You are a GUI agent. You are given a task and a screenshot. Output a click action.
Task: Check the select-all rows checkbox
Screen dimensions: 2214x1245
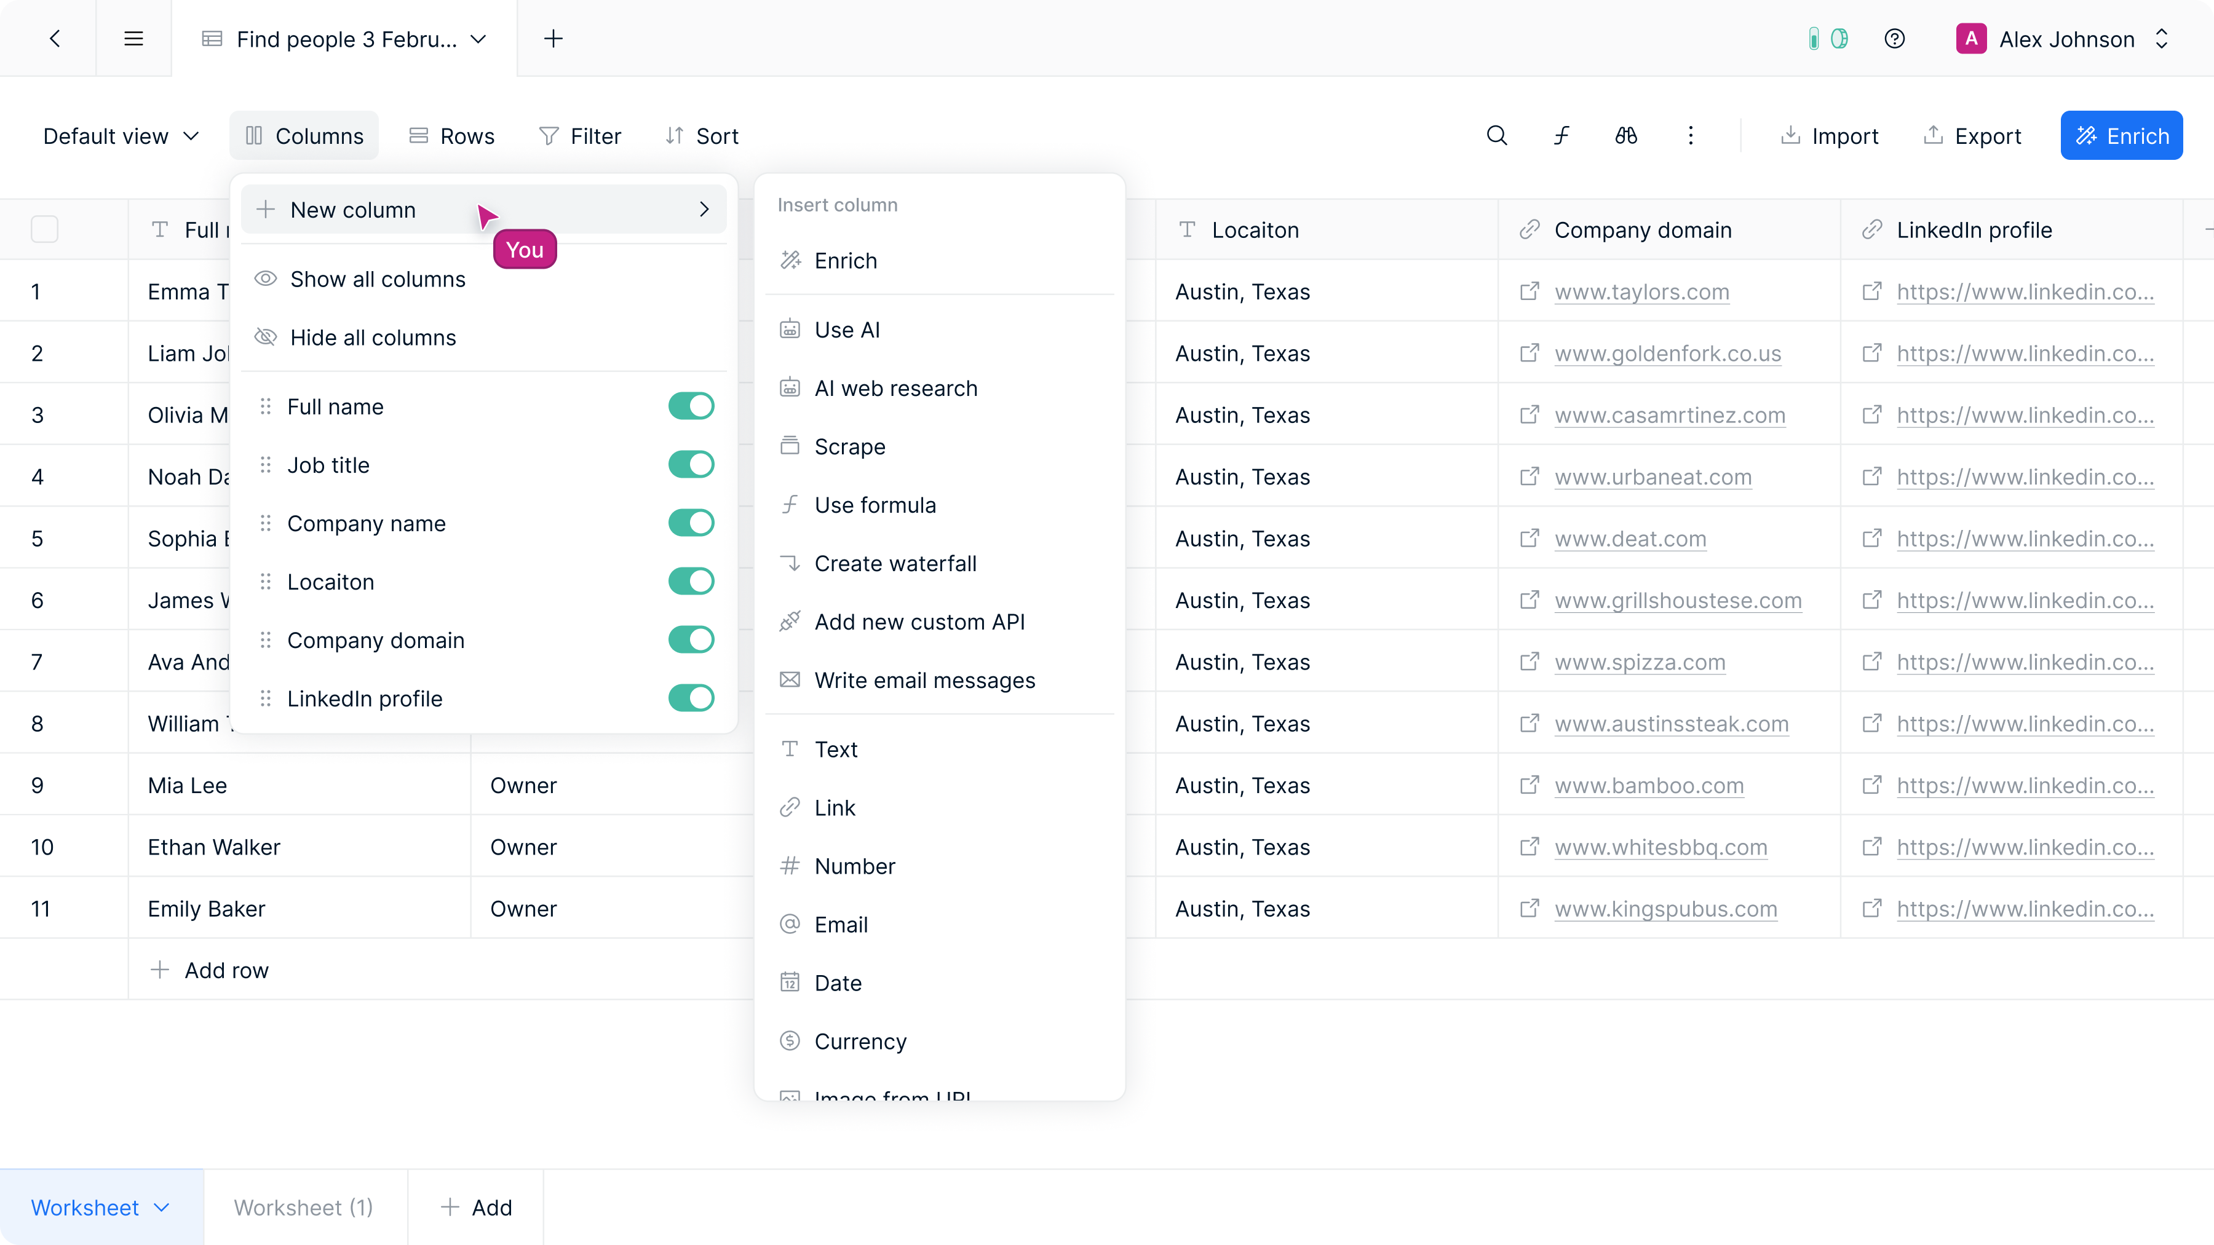(x=45, y=229)
